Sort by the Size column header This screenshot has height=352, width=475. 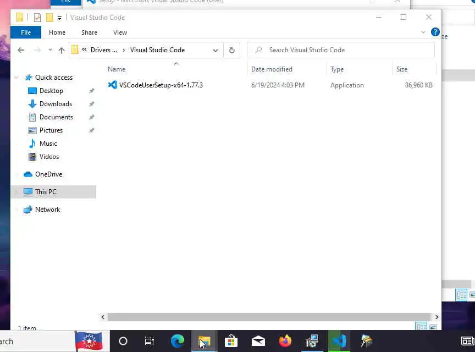coord(402,69)
